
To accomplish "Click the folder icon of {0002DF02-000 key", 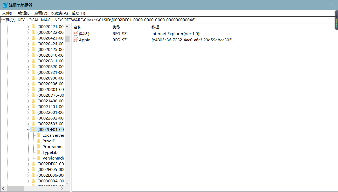I will pyautogui.click(x=33, y=164).
